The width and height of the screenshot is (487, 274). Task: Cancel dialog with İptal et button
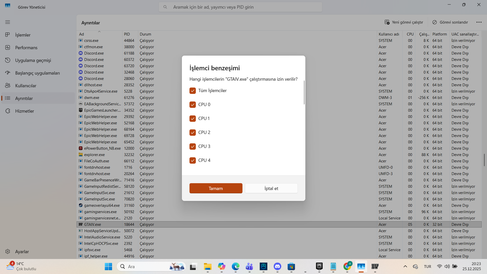pos(271,188)
